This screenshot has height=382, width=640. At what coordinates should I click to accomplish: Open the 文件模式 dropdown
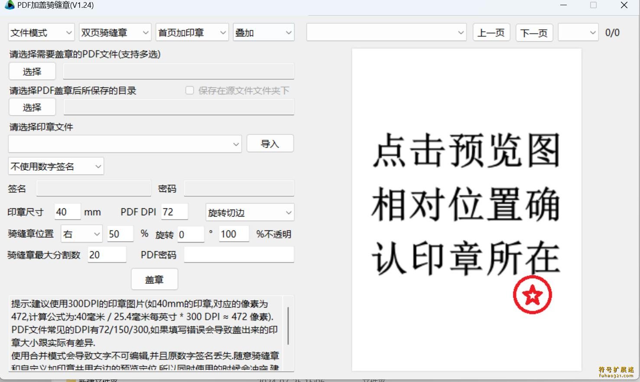click(41, 33)
